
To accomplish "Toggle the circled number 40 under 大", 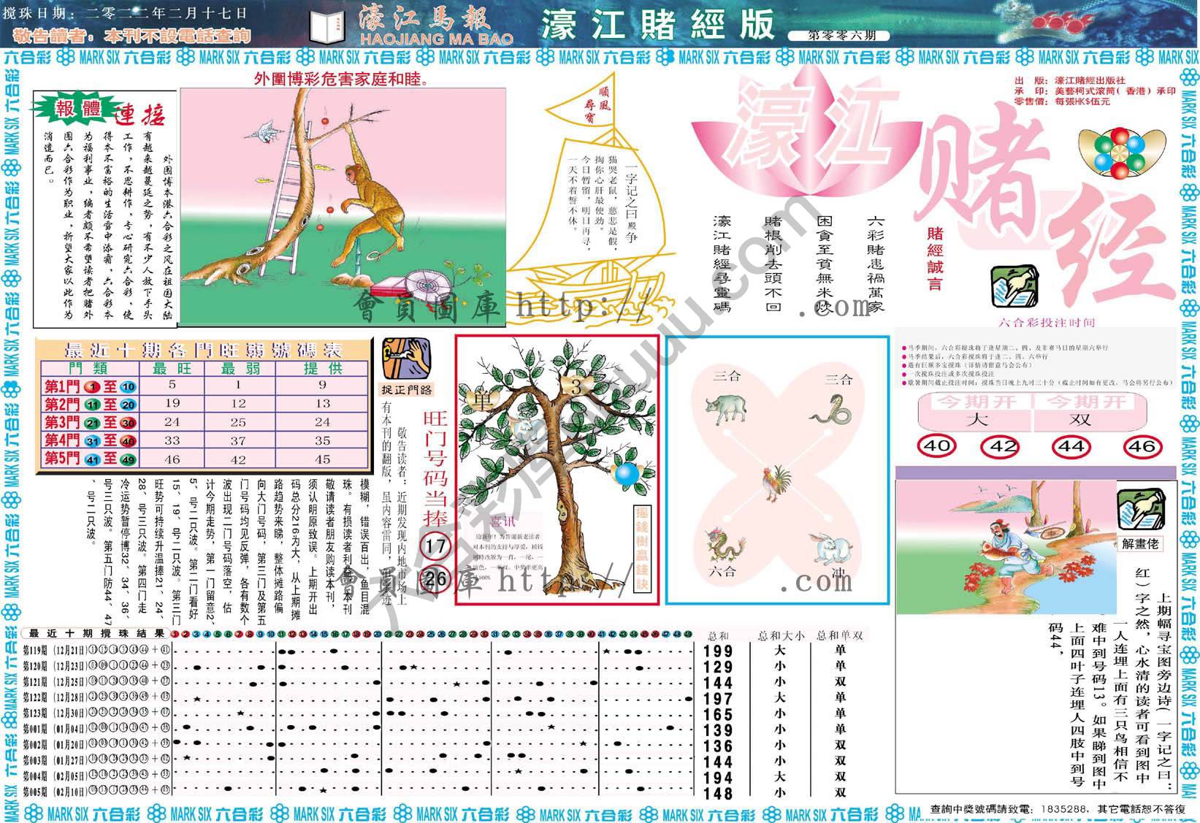I will (937, 447).
